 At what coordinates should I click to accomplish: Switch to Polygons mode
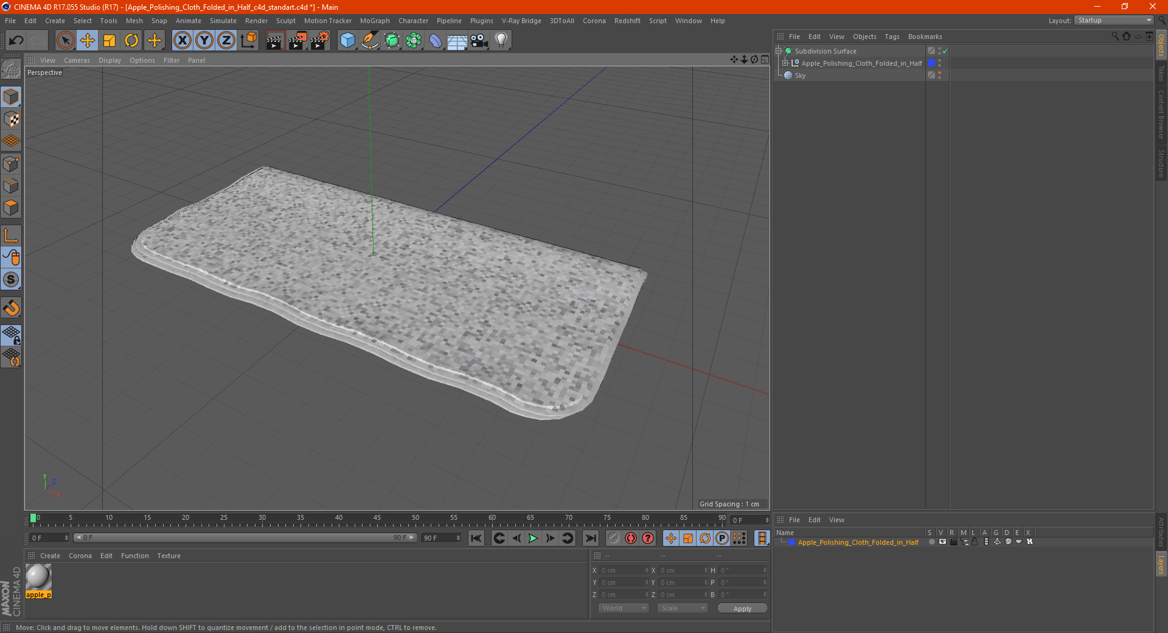click(11, 208)
